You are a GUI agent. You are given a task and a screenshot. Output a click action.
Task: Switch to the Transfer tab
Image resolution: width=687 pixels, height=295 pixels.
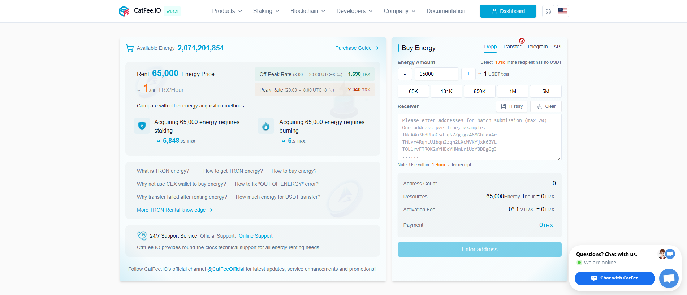(x=512, y=47)
